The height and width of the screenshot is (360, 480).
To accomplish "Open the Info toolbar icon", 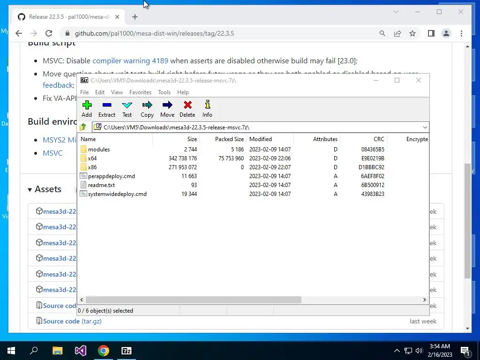I will pos(208,105).
